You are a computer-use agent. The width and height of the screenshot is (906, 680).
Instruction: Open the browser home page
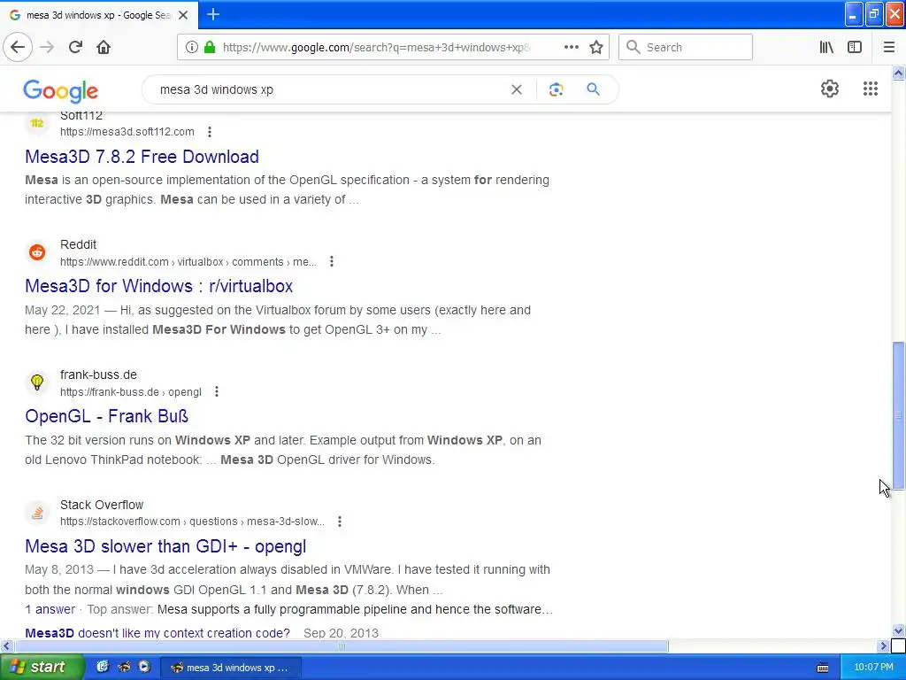pos(104,47)
